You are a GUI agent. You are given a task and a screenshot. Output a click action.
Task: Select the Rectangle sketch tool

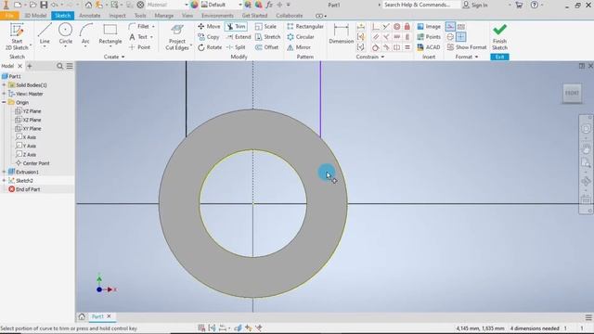click(x=110, y=33)
